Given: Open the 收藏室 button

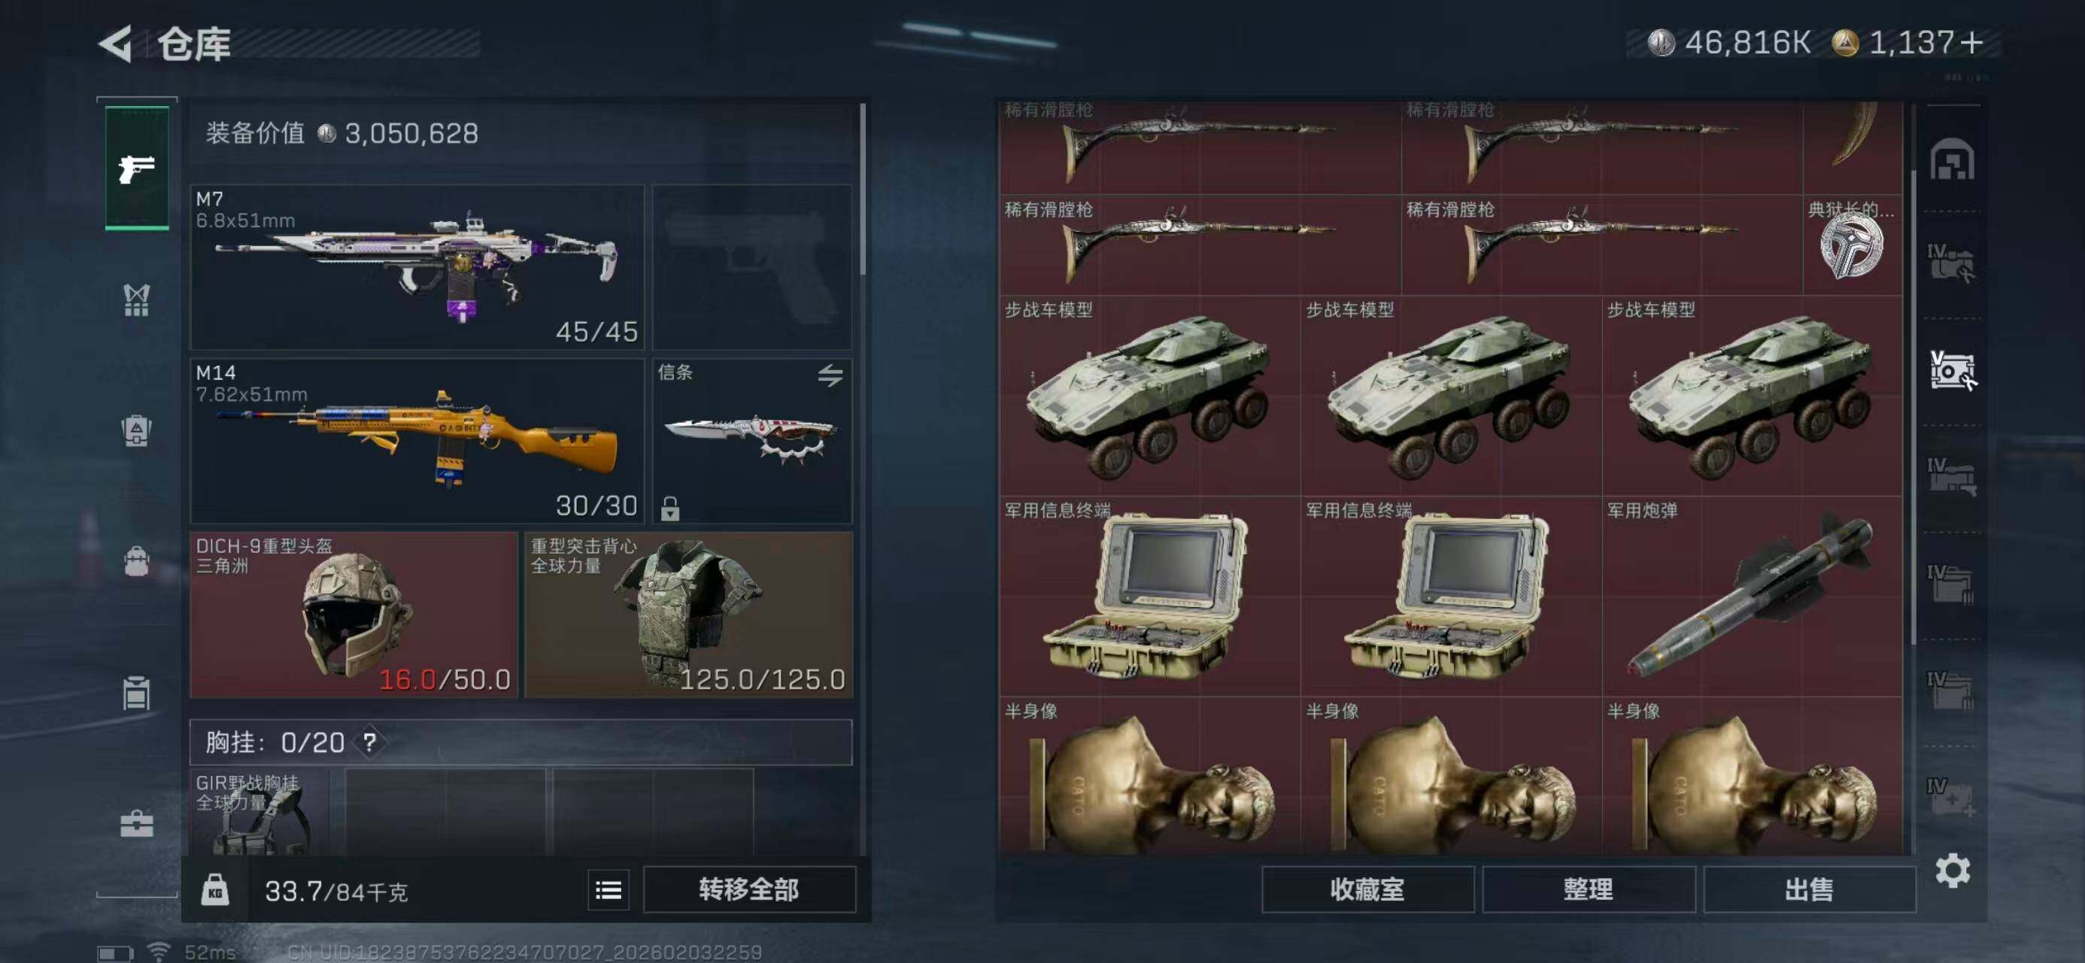Looking at the screenshot, I should [x=1367, y=889].
